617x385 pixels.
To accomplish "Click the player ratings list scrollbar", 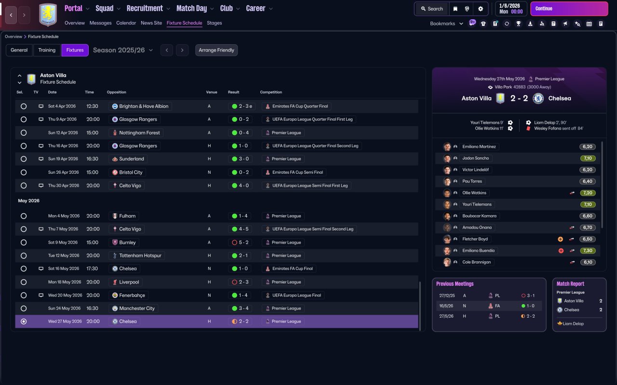I will click(602, 185).
